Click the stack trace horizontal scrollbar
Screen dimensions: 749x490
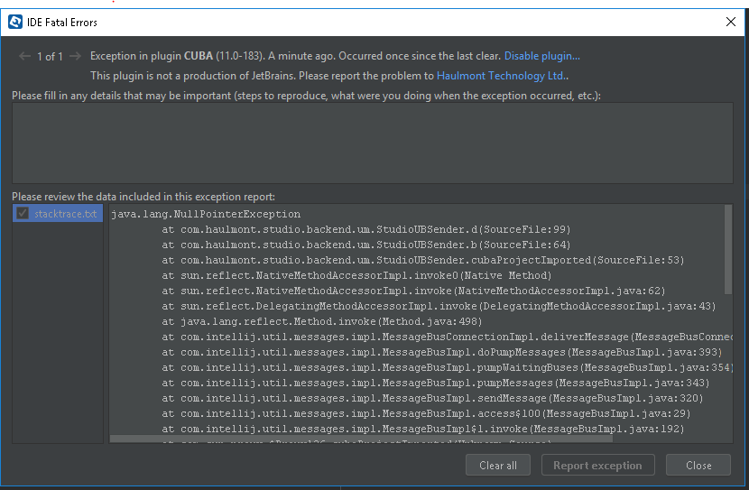(x=361, y=439)
